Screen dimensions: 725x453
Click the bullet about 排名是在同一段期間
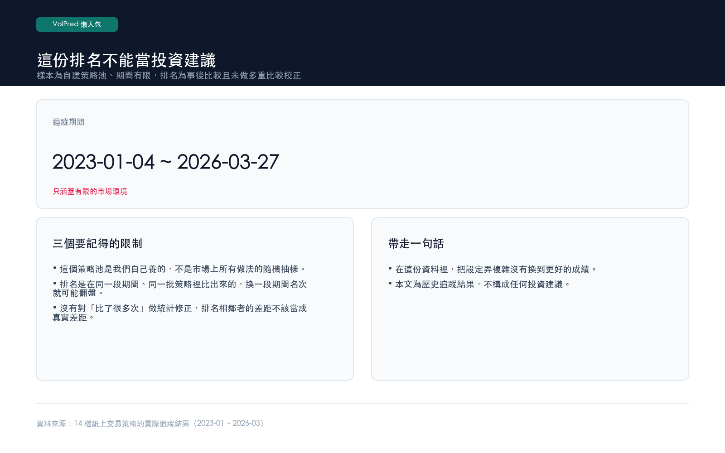click(x=180, y=289)
